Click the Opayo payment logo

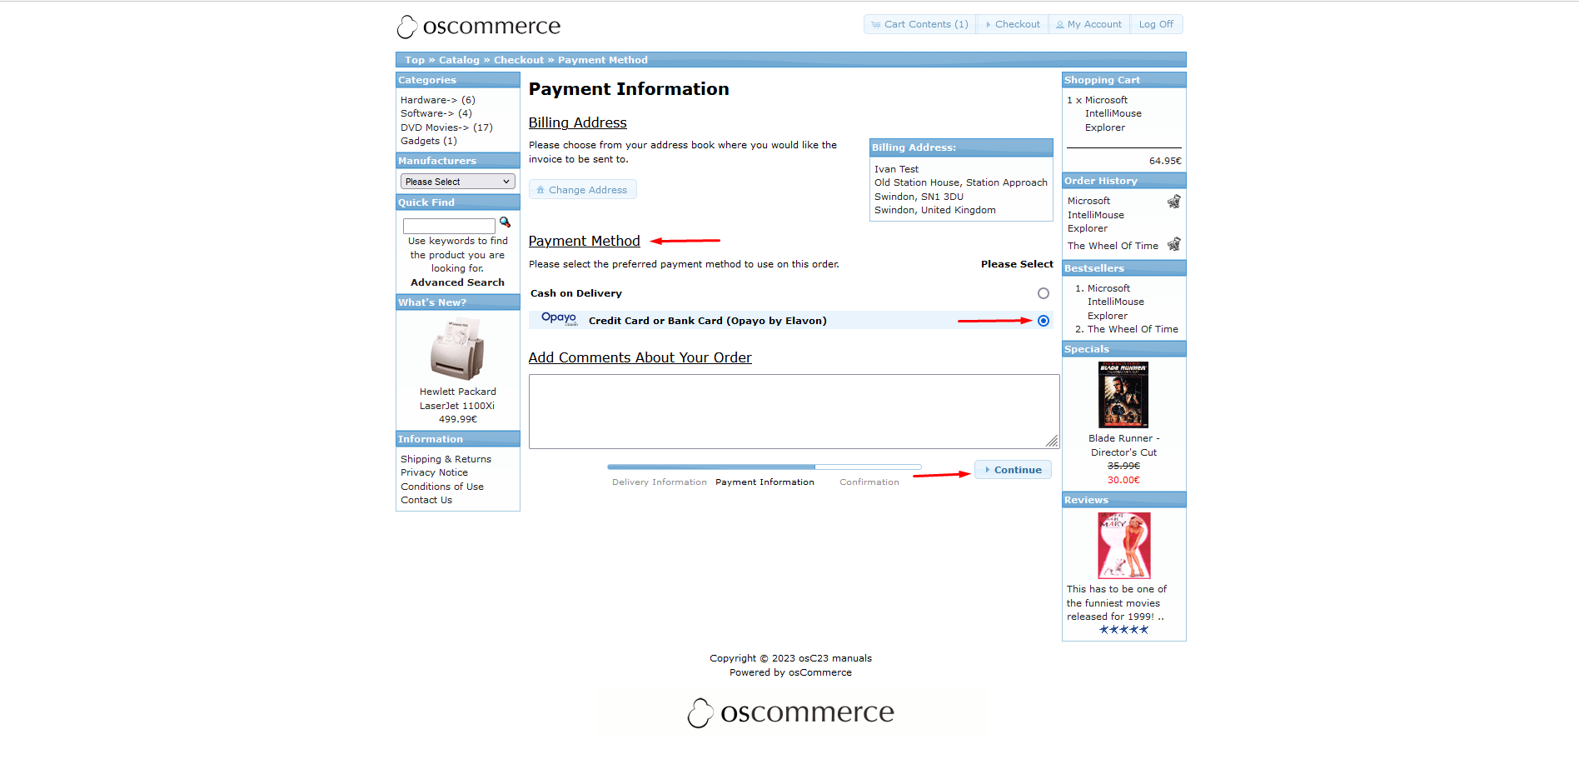tap(560, 318)
